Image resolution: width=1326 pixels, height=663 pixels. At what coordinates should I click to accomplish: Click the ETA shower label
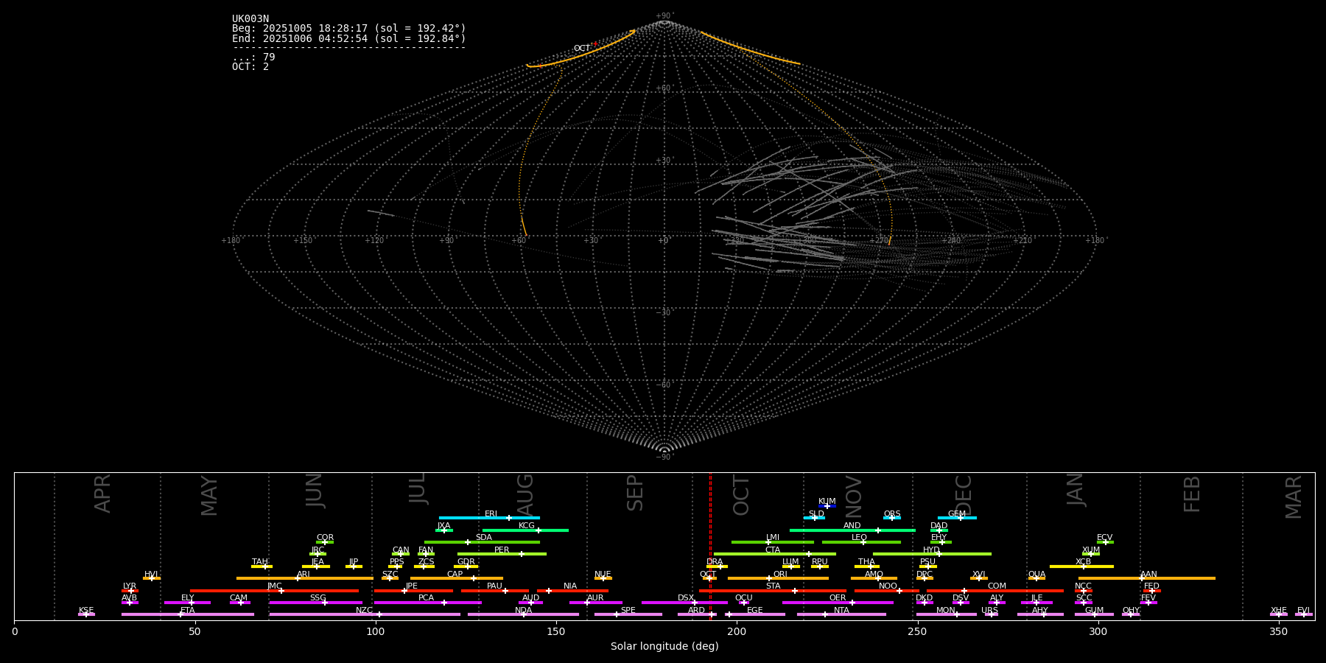coord(188,611)
